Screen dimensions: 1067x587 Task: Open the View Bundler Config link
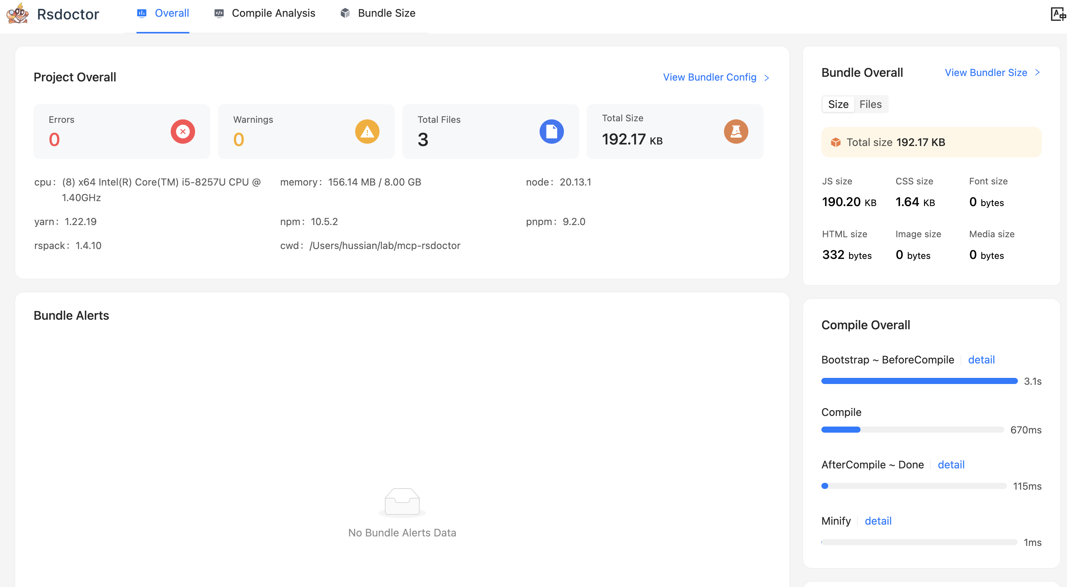coord(710,78)
